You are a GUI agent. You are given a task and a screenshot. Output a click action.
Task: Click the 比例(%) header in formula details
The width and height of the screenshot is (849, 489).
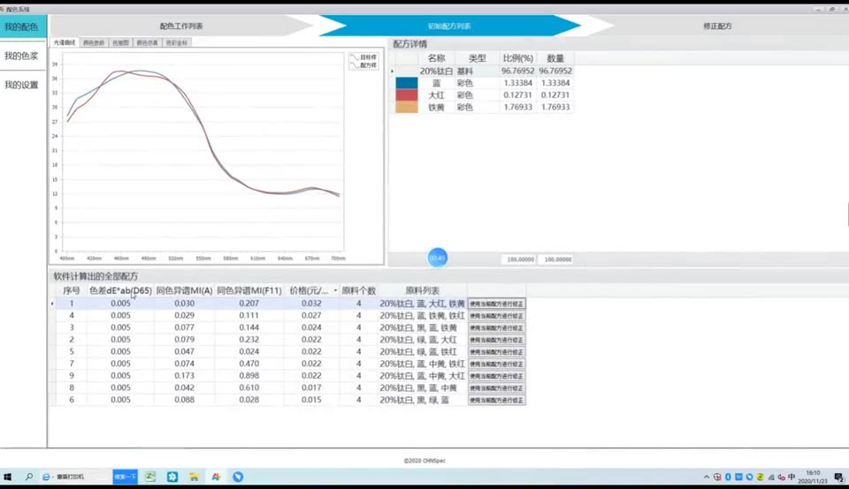[517, 58]
